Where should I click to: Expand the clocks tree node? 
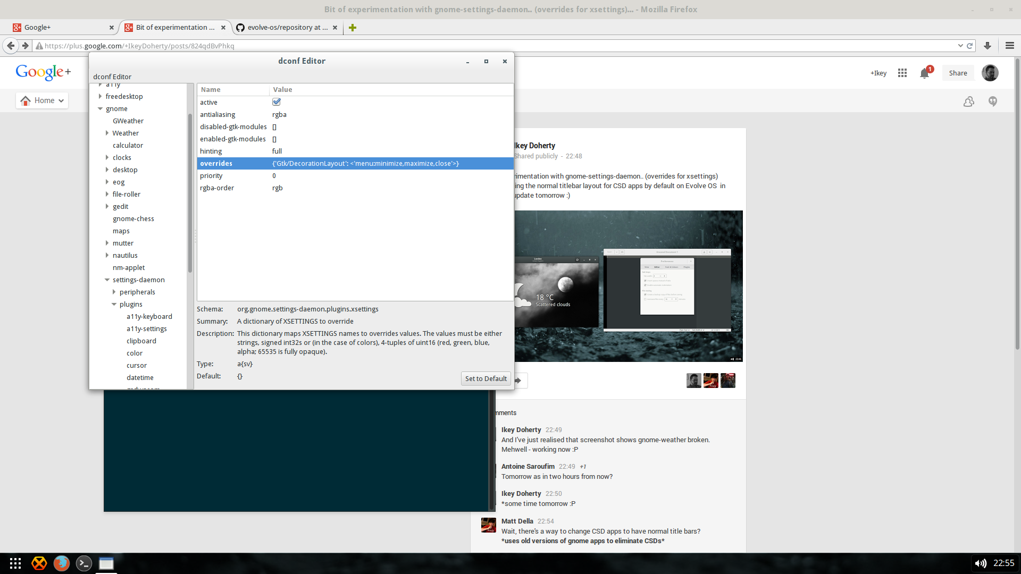tap(107, 157)
